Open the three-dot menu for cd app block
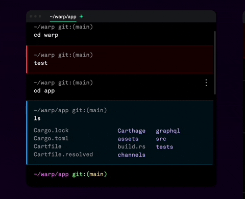 [206, 83]
